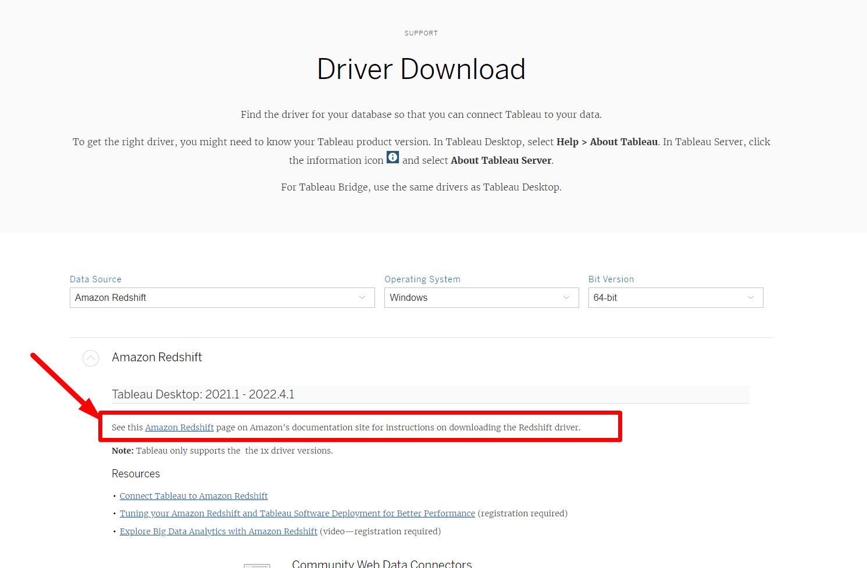Click the SUPPORT label above title
Image resolution: width=867 pixels, height=568 pixels.
coord(421,33)
